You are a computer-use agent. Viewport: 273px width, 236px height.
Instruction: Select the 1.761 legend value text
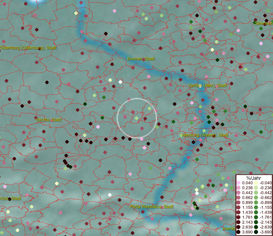point(247,217)
